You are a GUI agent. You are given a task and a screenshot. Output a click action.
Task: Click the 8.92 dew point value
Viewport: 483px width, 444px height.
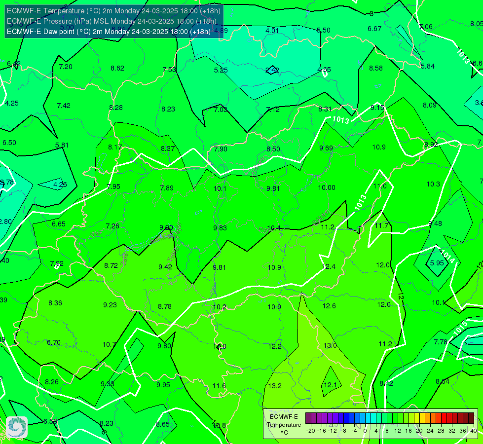tap(431, 145)
